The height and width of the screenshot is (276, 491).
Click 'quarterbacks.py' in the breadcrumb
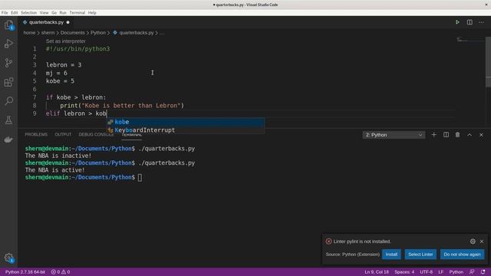coord(137,32)
